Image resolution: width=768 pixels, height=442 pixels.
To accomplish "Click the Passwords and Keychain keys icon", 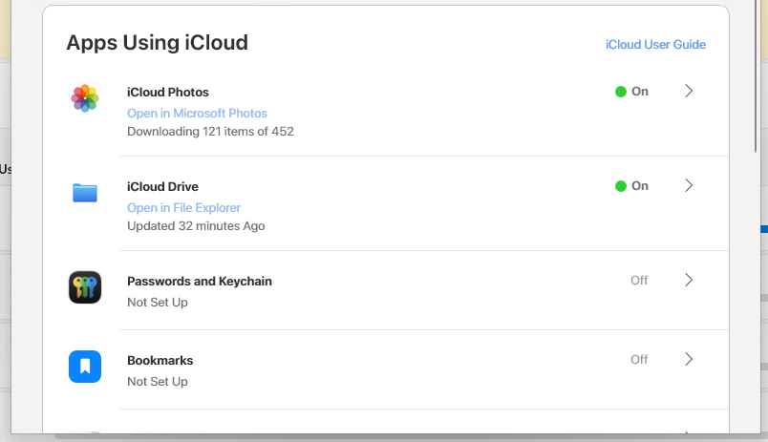I will tap(85, 287).
